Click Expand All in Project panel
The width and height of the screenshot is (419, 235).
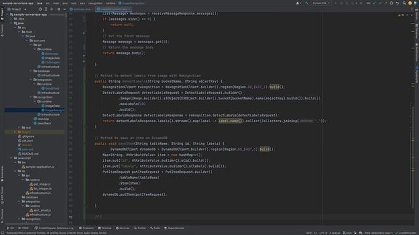[46, 9]
